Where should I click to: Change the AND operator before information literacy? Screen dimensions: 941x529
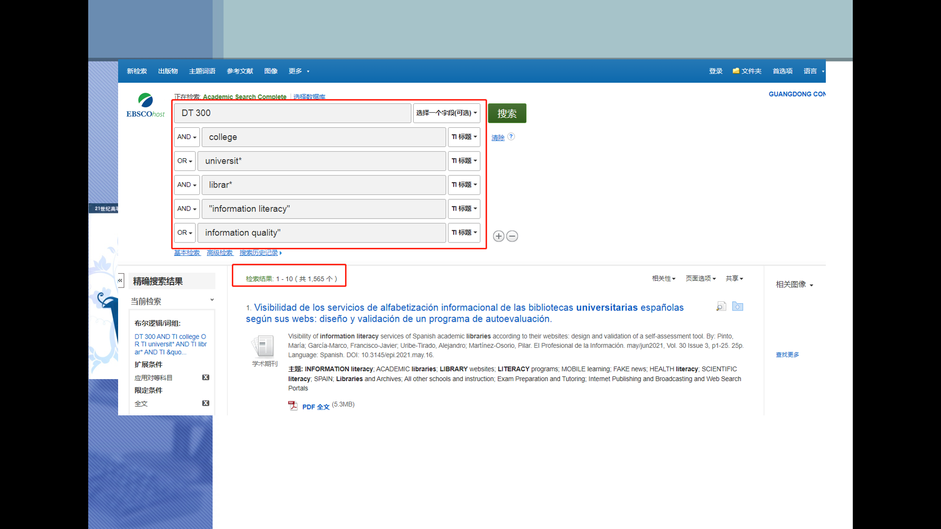187,209
